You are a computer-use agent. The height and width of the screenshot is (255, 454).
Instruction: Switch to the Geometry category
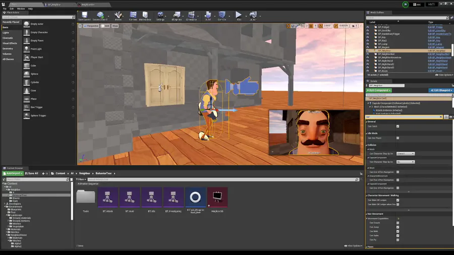coord(8,48)
